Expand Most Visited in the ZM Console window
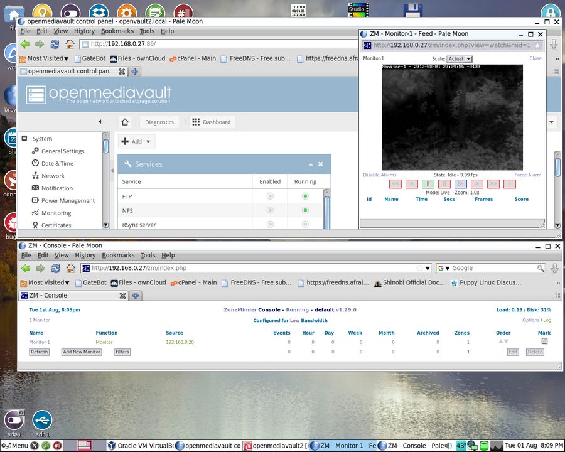Viewport: 565px width, 452px height. 45,282
